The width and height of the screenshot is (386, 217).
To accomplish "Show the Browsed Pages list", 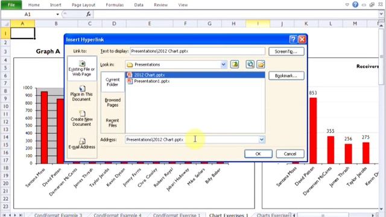I will 113,102.
